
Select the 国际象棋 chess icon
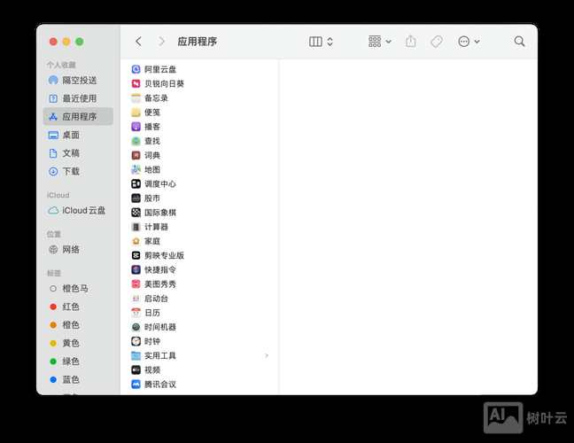click(x=136, y=213)
